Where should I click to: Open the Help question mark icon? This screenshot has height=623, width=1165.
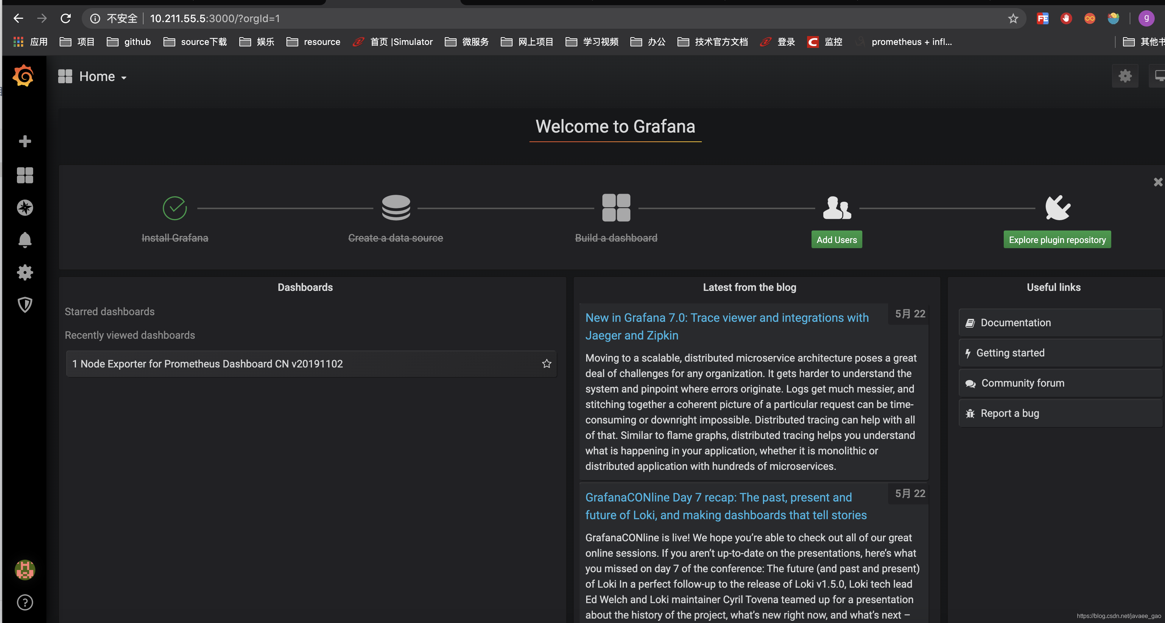(x=25, y=602)
